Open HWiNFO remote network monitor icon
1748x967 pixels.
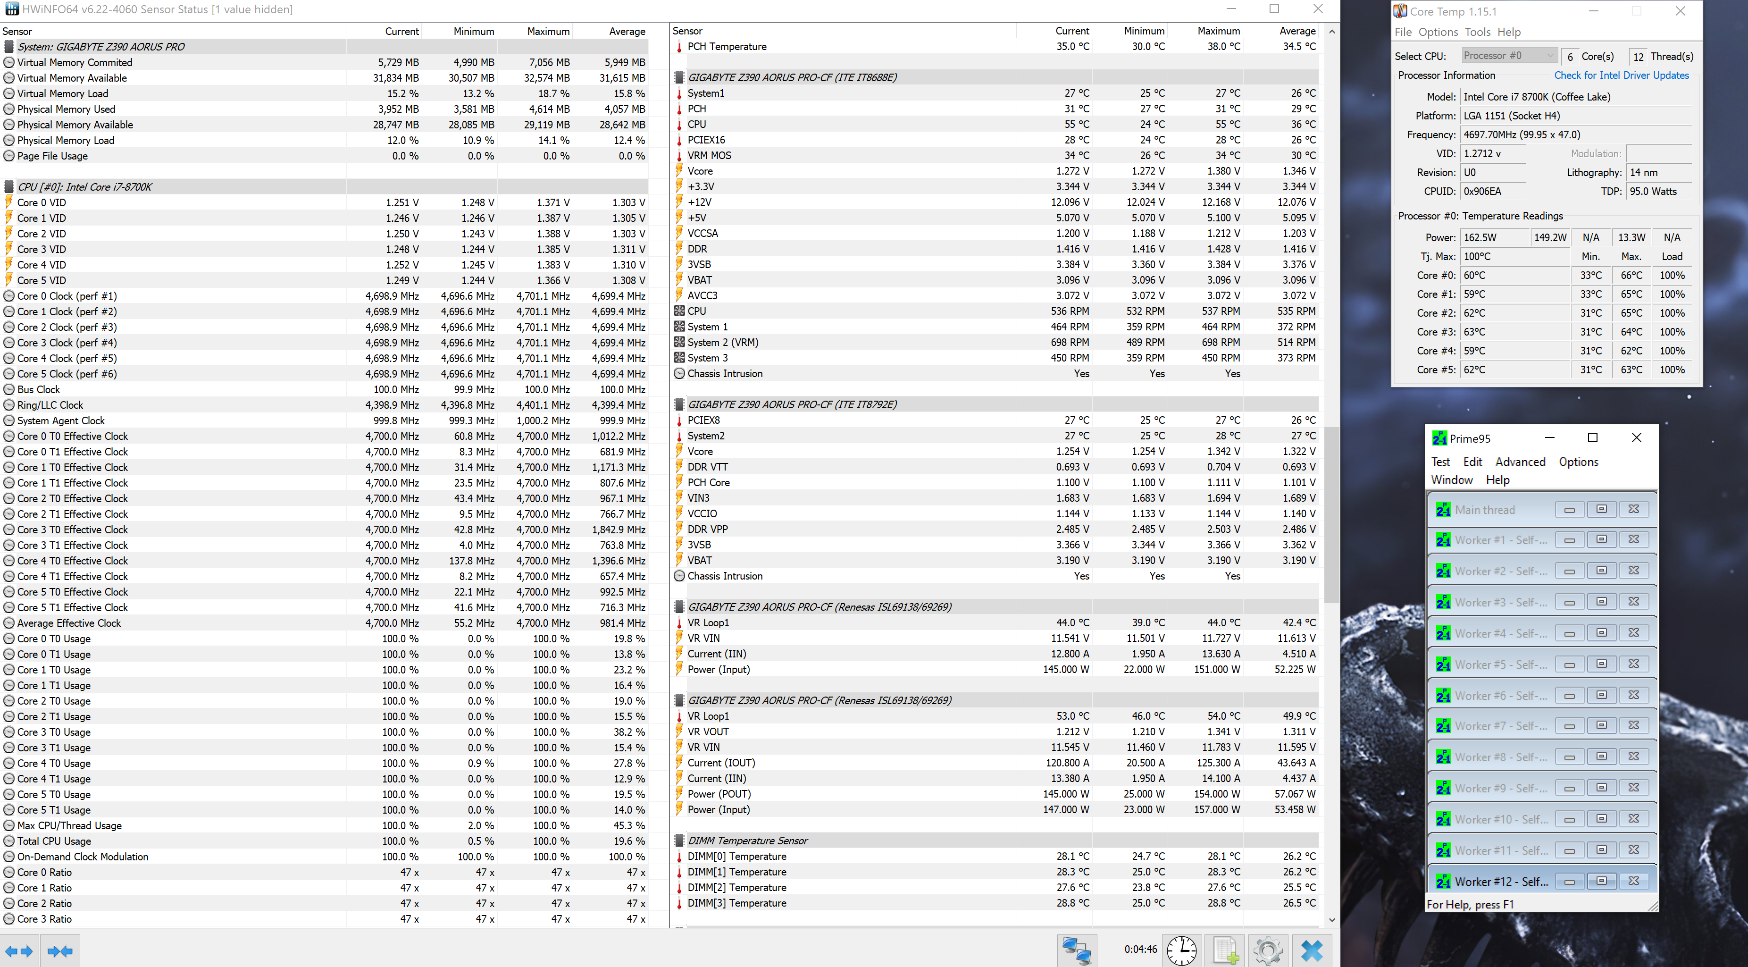pos(1076,950)
